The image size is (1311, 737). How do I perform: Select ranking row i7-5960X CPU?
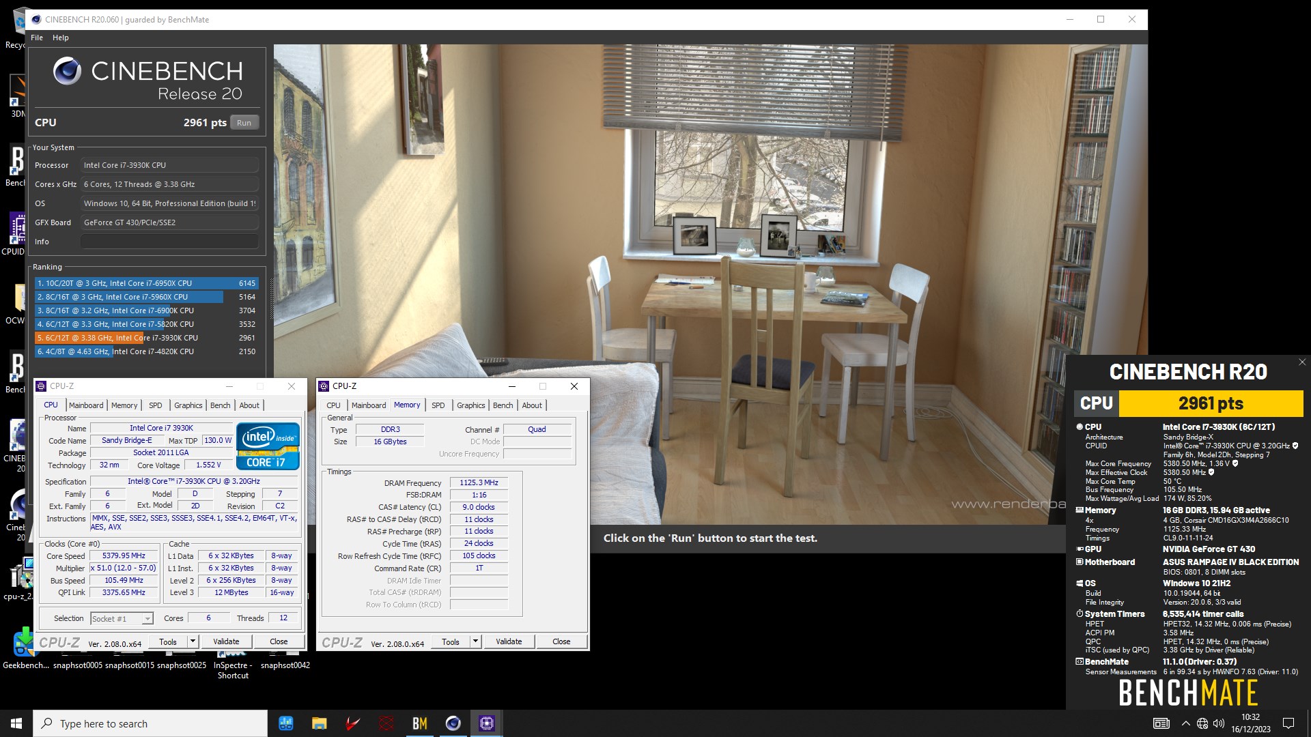[146, 297]
